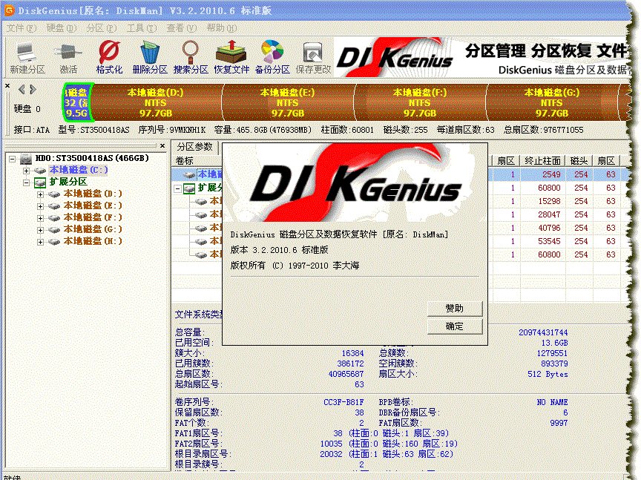Click the DiskGenius banner logo beside toolbar
The image size is (641, 480).
395,58
